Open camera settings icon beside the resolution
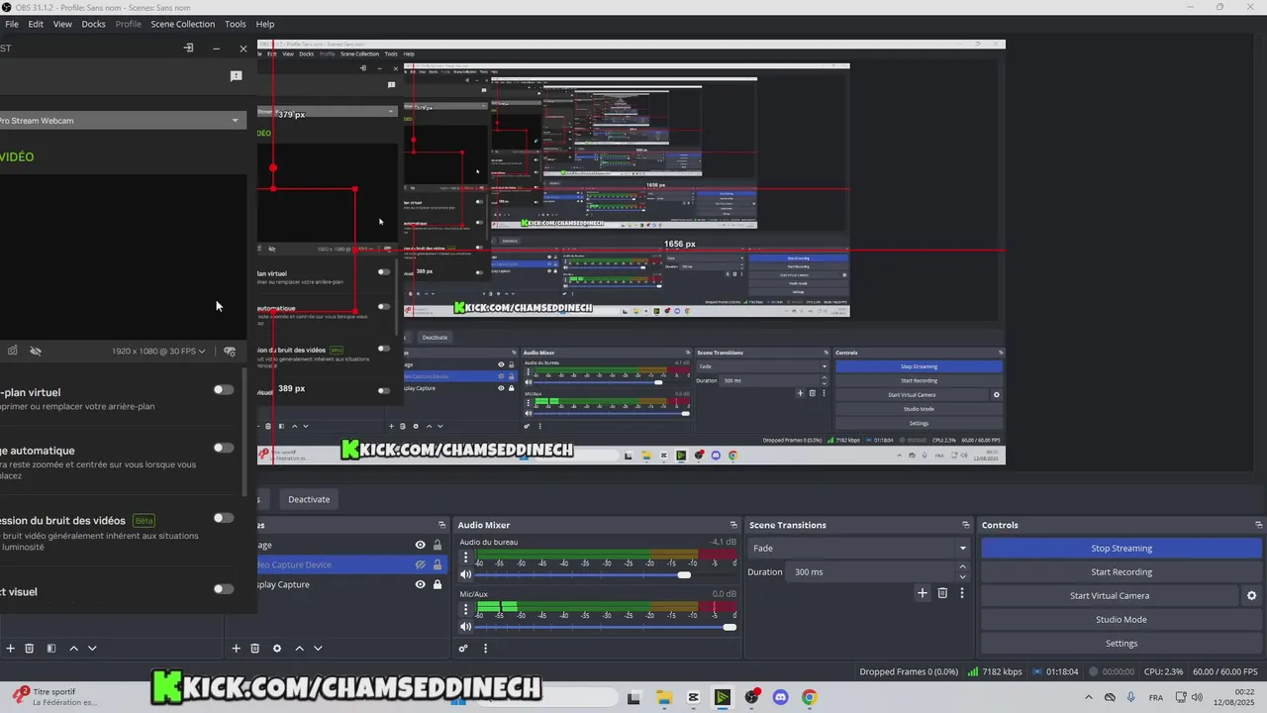Image resolution: width=1267 pixels, height=713 pixels. (230, 351)
